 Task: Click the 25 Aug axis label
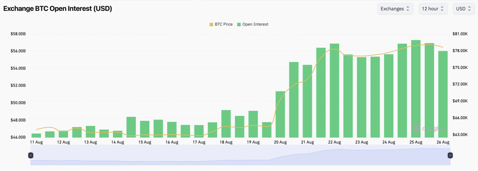(416, 142)
